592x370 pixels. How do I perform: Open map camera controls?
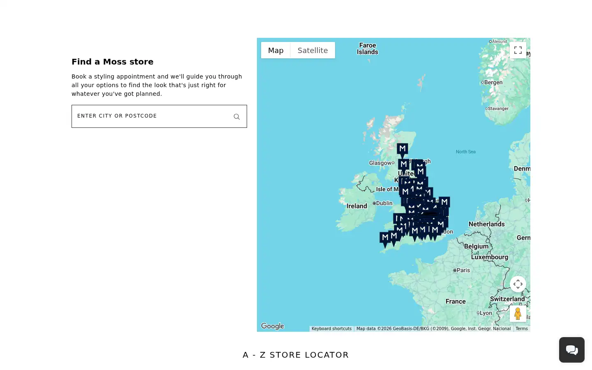coord(518,284)
